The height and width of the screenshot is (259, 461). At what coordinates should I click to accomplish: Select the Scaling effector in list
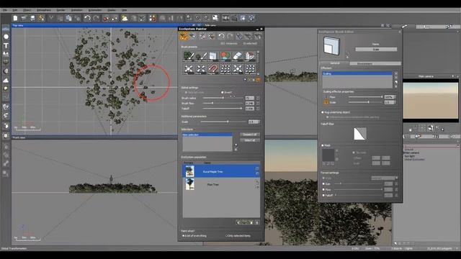pyautogui.click(x=357, y=73)
